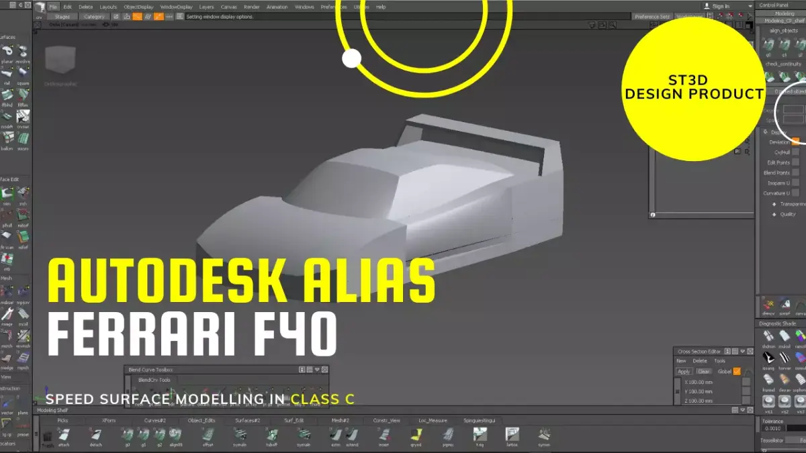806x453 pixels.
Task: Toggle the Isoparm U checkbox
Action: [x=795, y=183]
